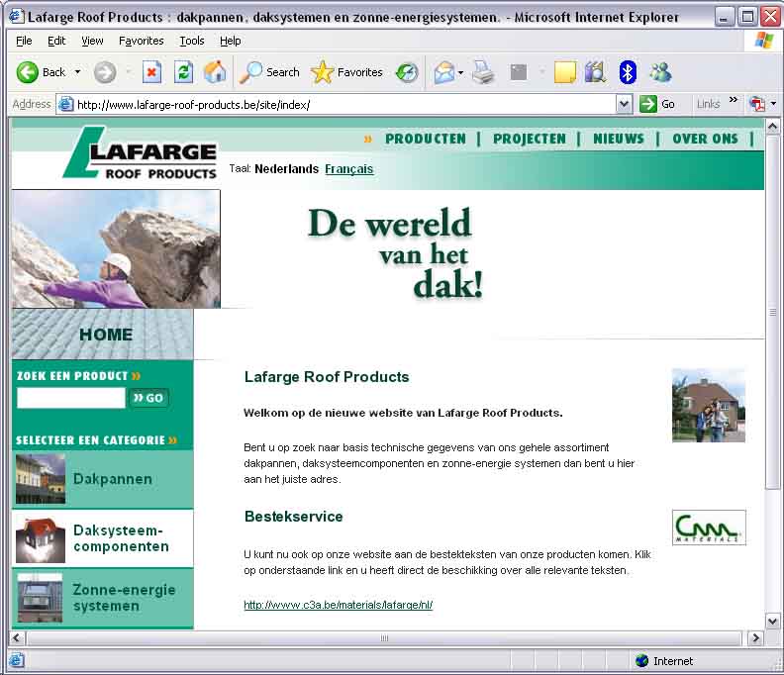
Task: Click the Internet zone globe icon
Action: 641,660
